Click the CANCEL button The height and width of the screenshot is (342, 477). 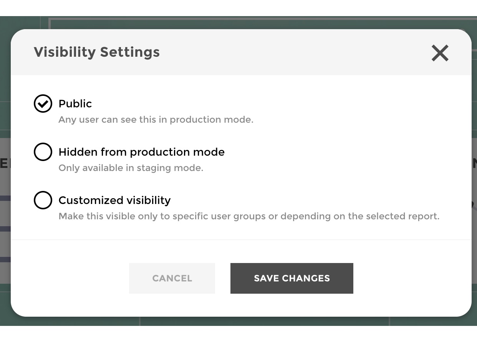172,278
